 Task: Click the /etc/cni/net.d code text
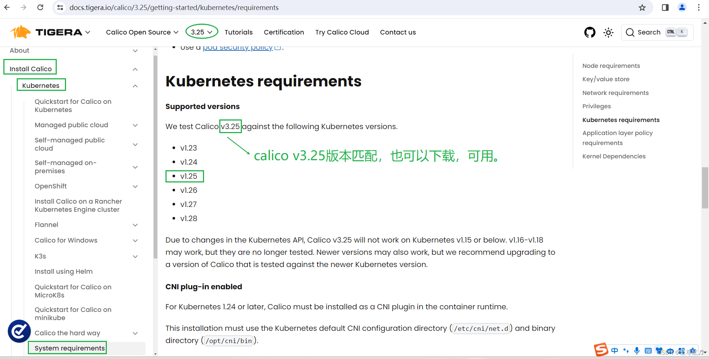(x=481, y=329)
